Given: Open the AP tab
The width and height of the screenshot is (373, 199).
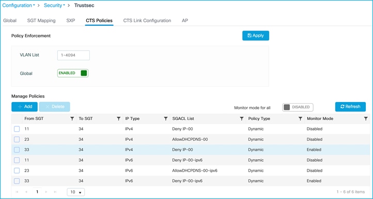Looking at the screenshot, I should click(x=185, y=21).
